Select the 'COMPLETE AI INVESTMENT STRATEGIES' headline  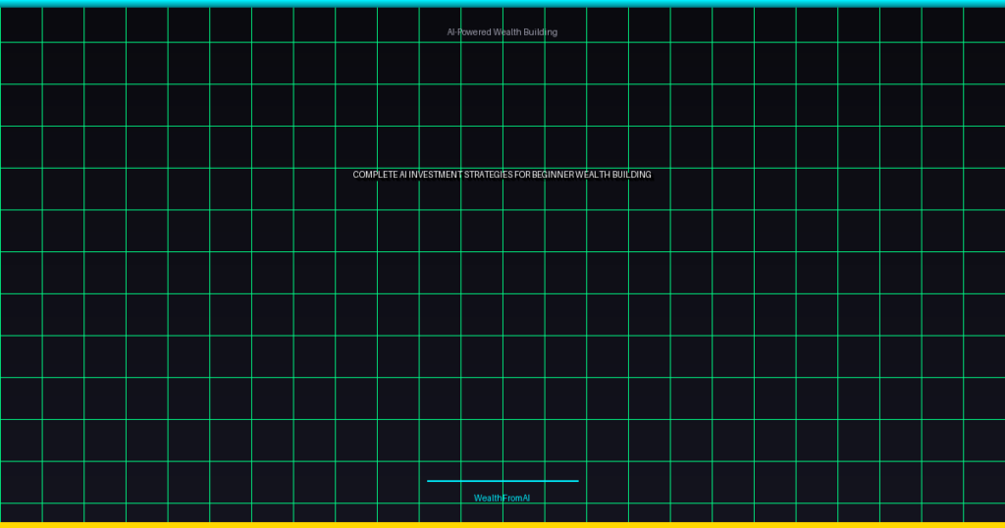502,175
